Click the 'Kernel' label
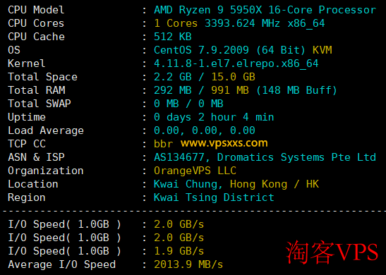Screen dimensions: 386x275 click(27, 63)
